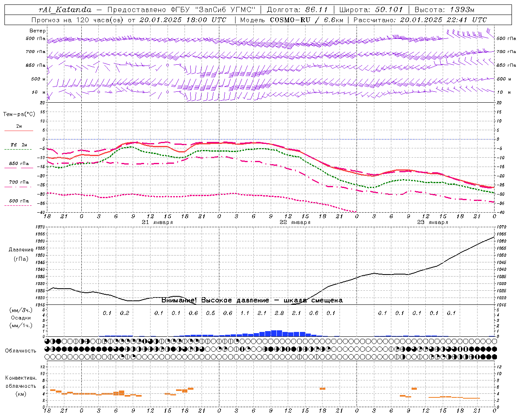
Task: Click the Ветер section label
Action: [38, 31]
